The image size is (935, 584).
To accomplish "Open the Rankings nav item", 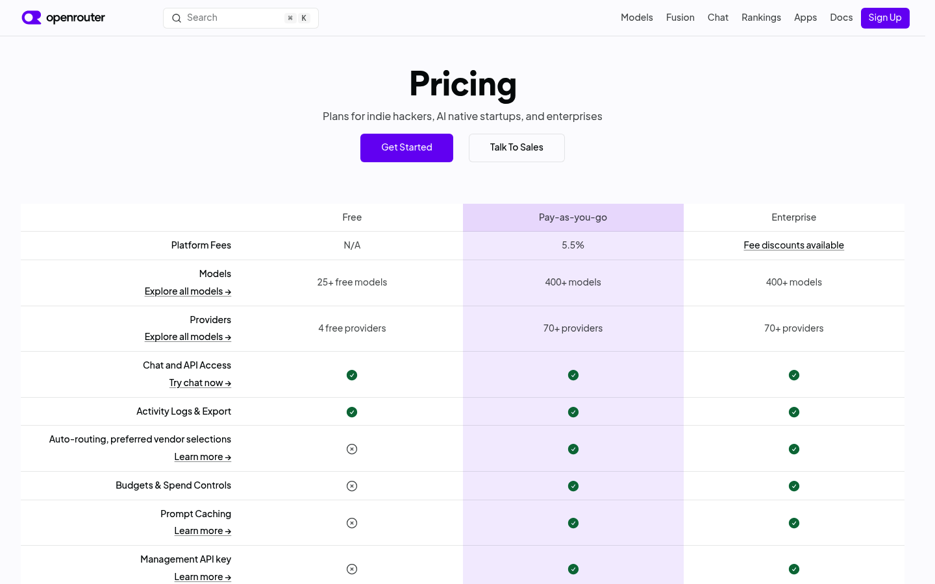I will pos(761,18).
